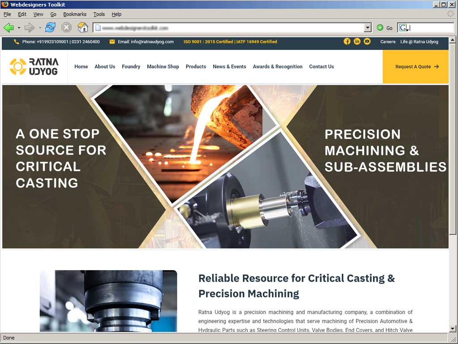
Task: Open the Careers link
Action: click(388, 42)
